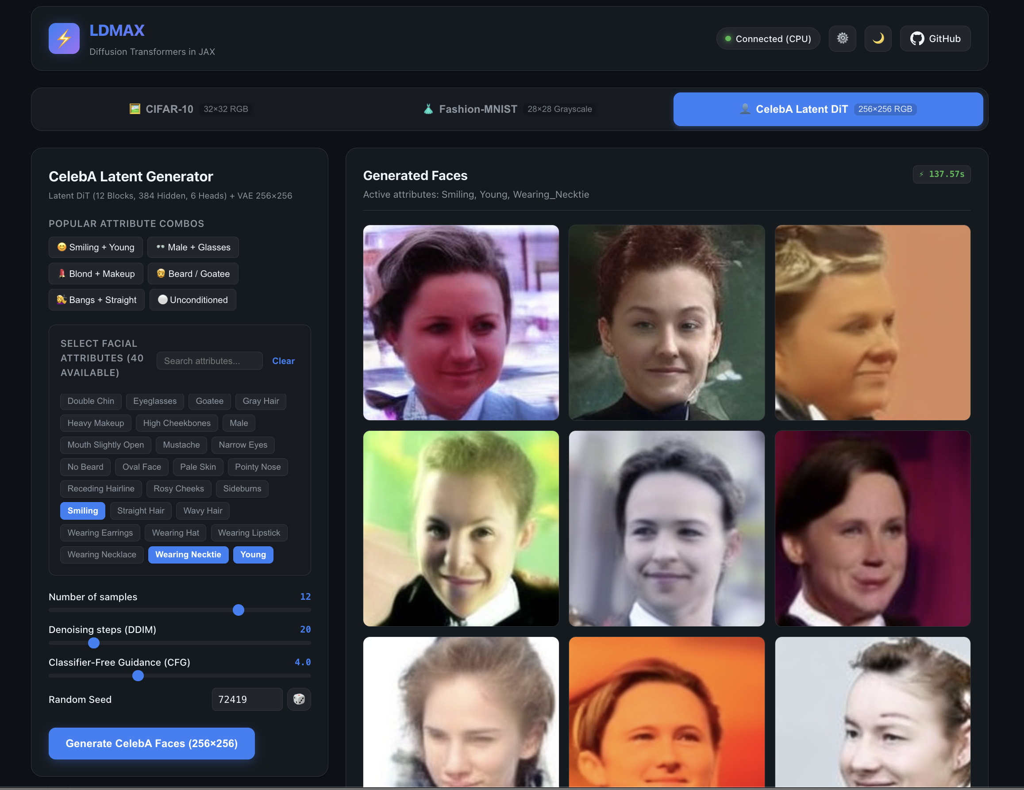Toggle the Rosy Cheeks attribute
Image resolution: width=1024 pixels, height=790 pixels.
click(x=179, y=489)
